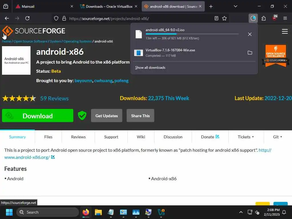Click Operating Systems breadcrumb link
The width and height of the screenshot is (292, 219).
[x=78, y=41]
